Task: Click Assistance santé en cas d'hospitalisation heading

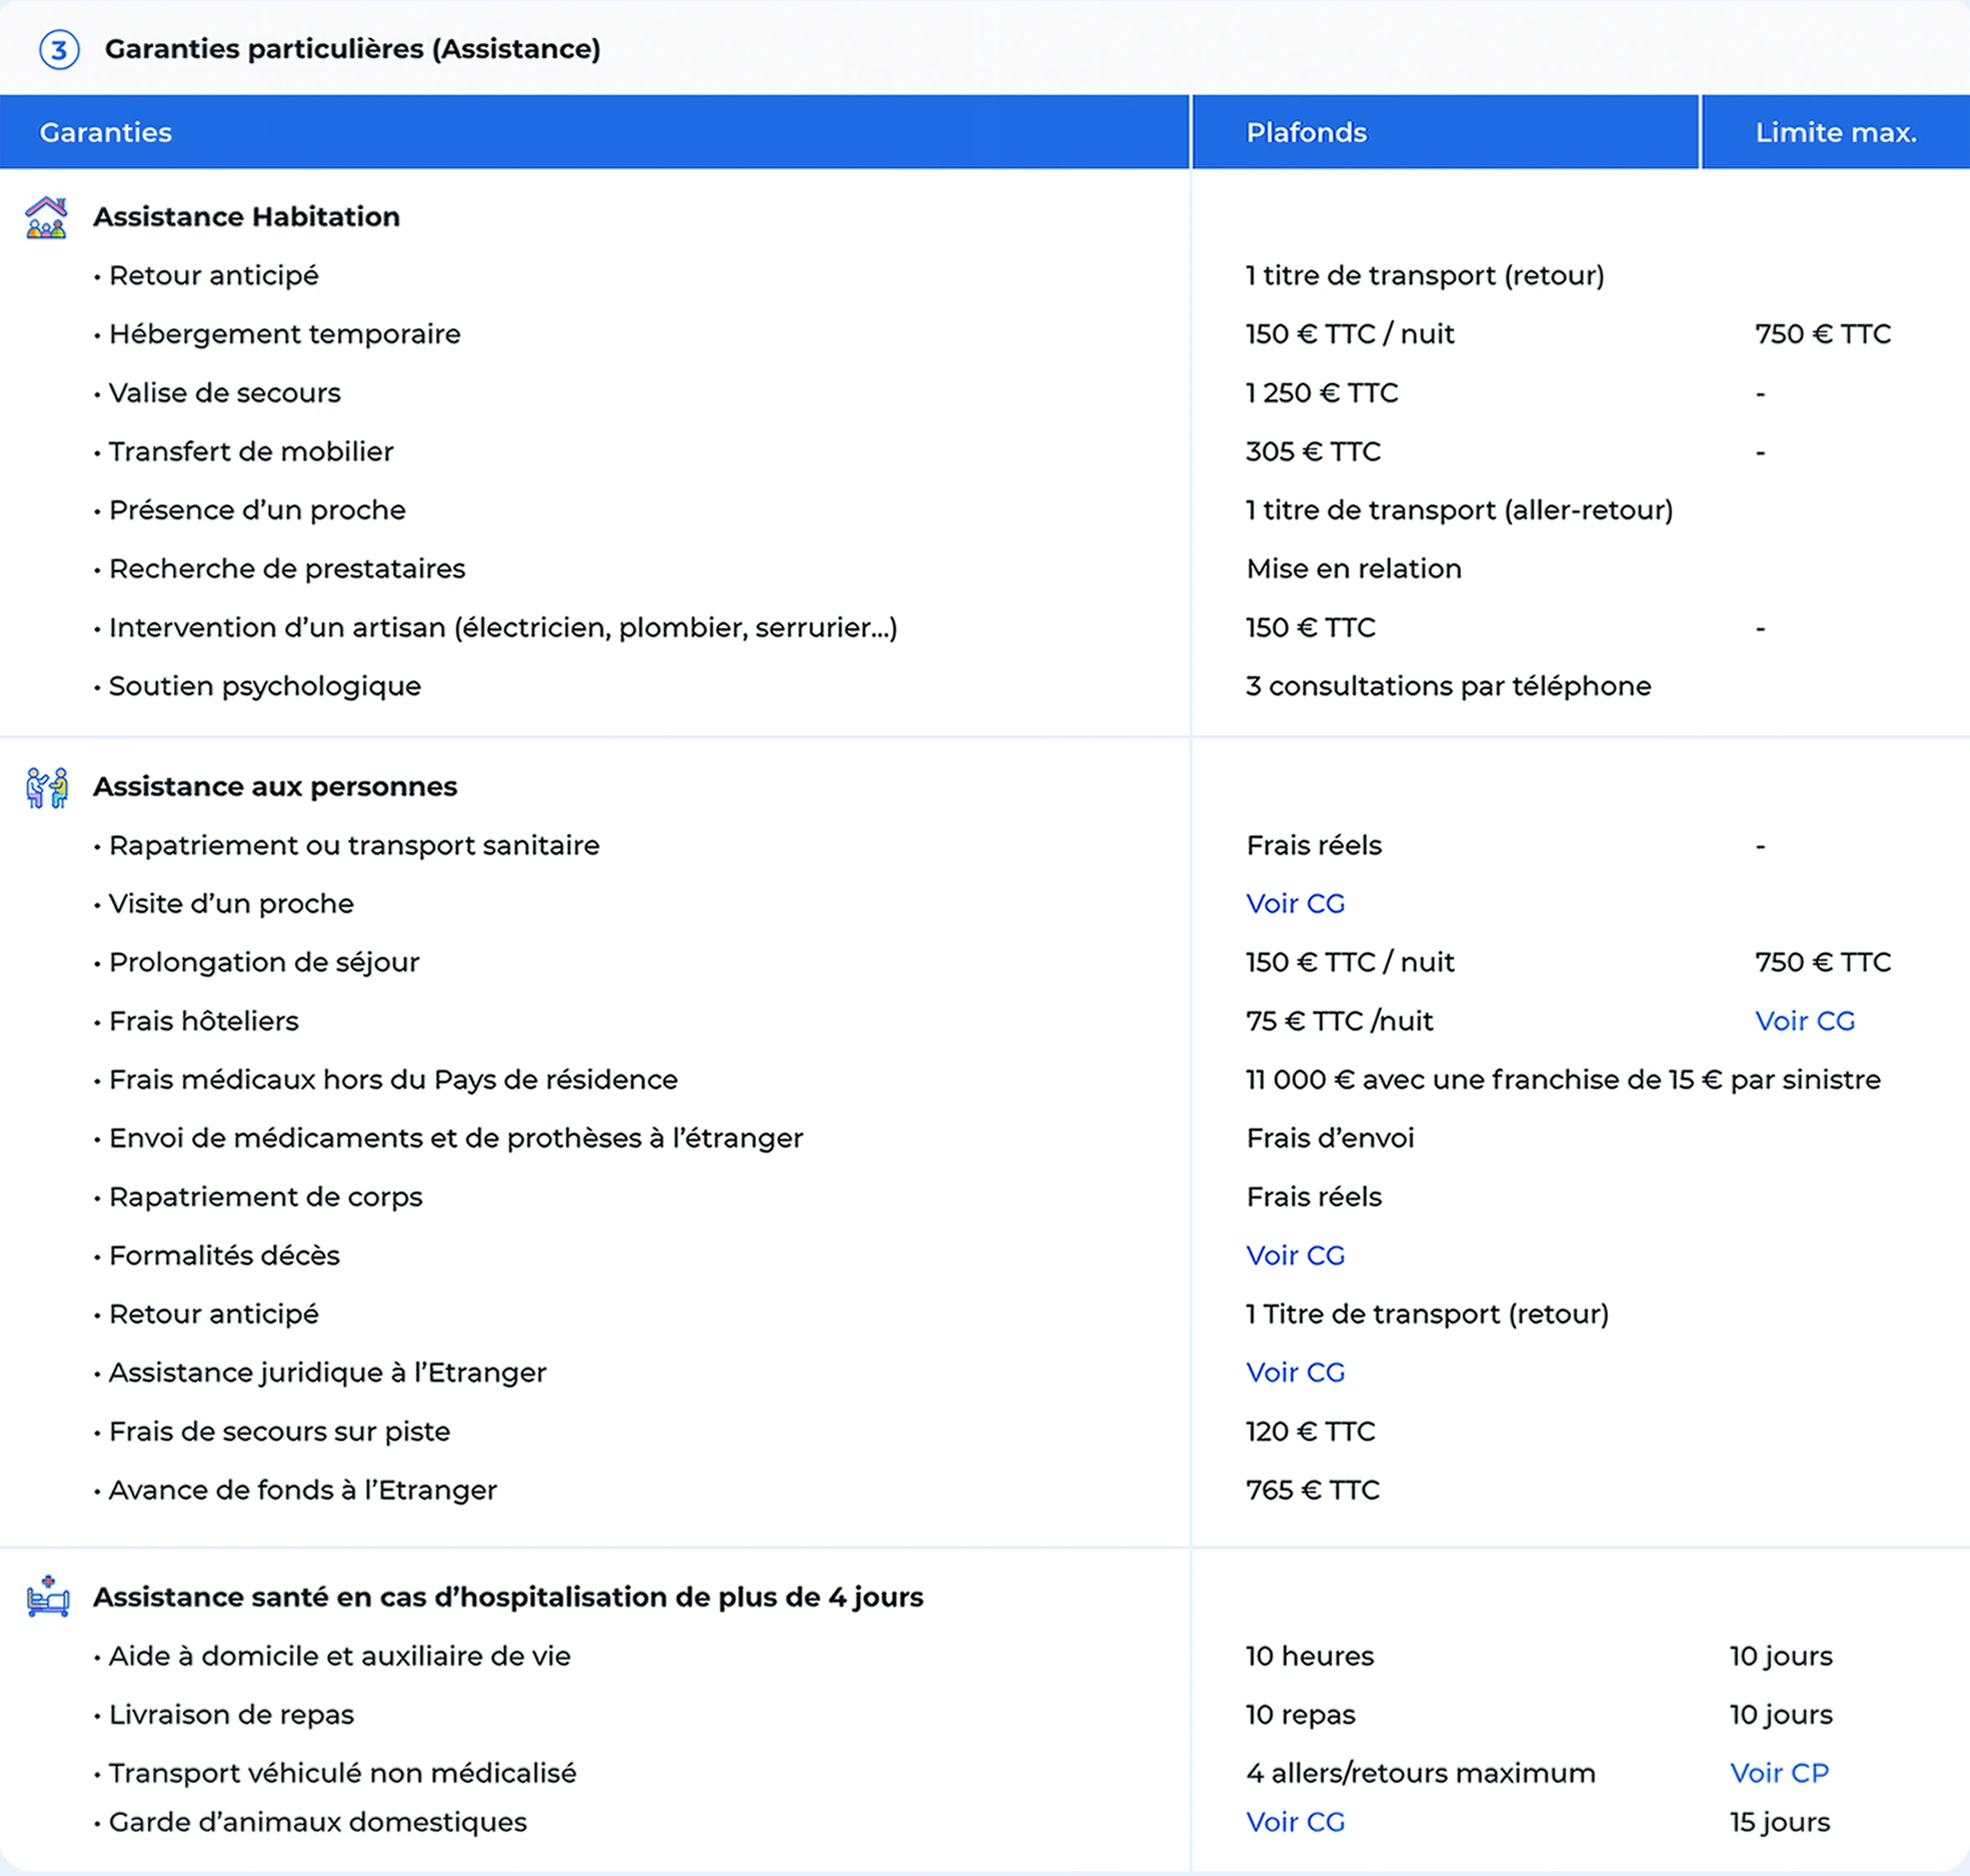Action: pos(508,1597)
